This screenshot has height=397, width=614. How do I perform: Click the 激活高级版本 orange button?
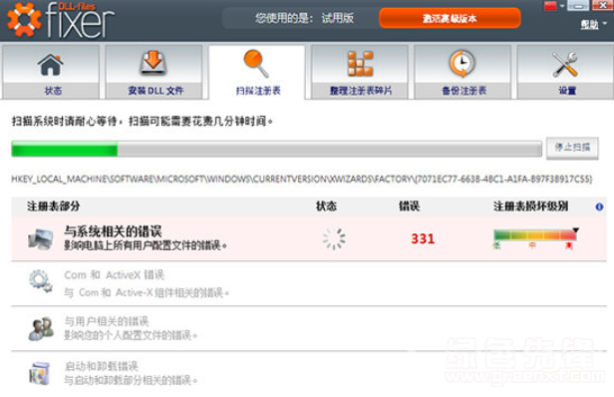450,18
